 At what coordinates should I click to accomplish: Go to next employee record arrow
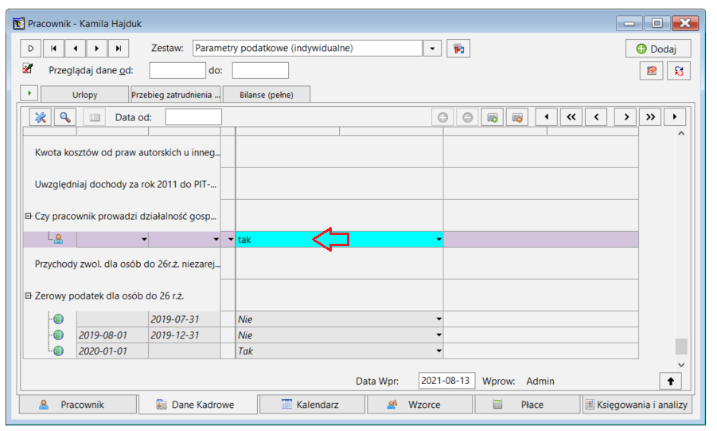[x=96, y=49]
